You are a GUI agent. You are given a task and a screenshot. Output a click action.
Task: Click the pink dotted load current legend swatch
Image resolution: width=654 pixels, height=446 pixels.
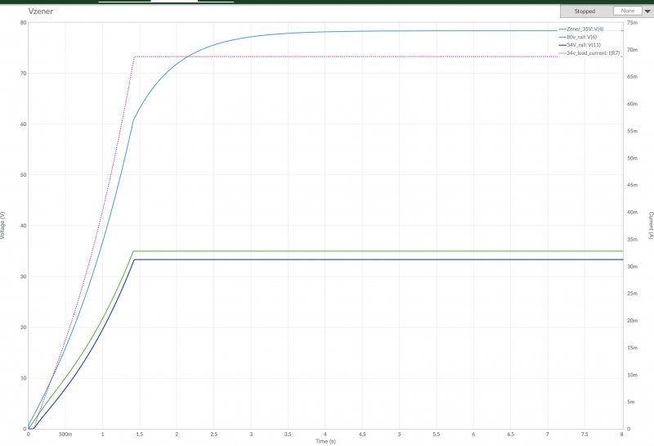[x=562, y=53]
